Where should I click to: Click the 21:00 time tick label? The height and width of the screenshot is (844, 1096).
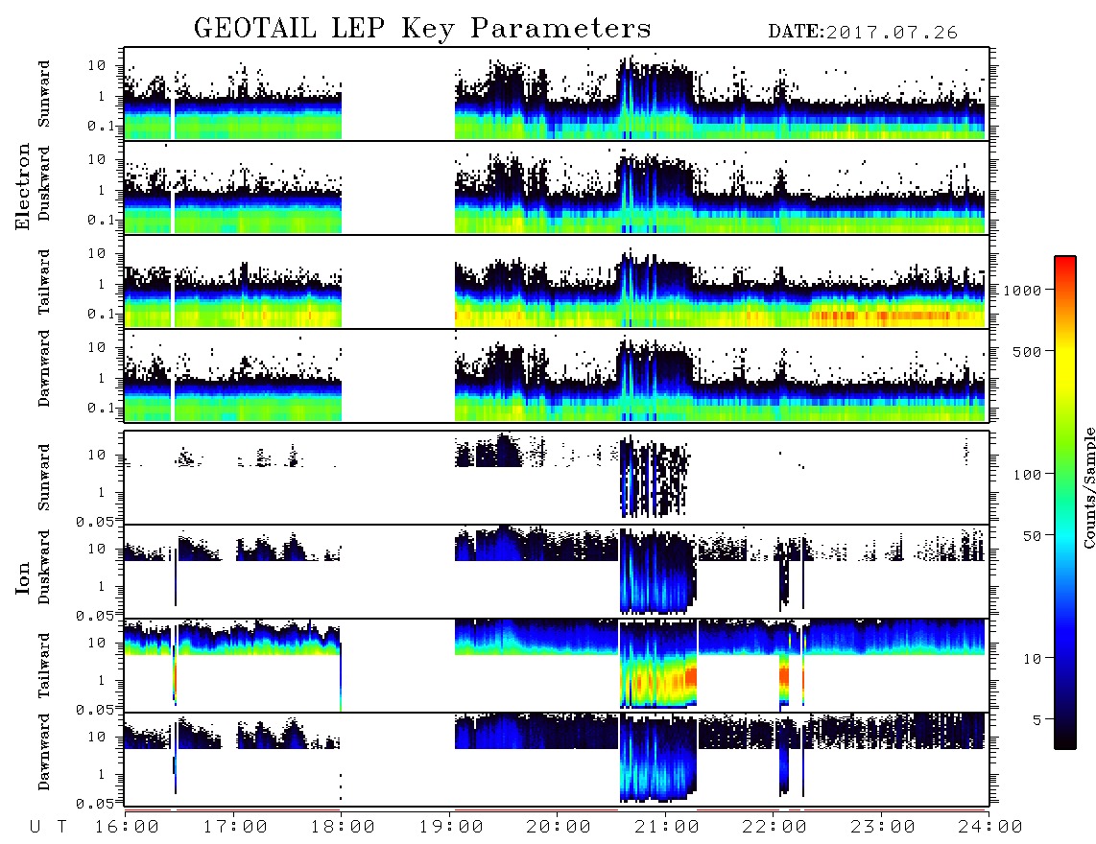[x=667, y=828]
